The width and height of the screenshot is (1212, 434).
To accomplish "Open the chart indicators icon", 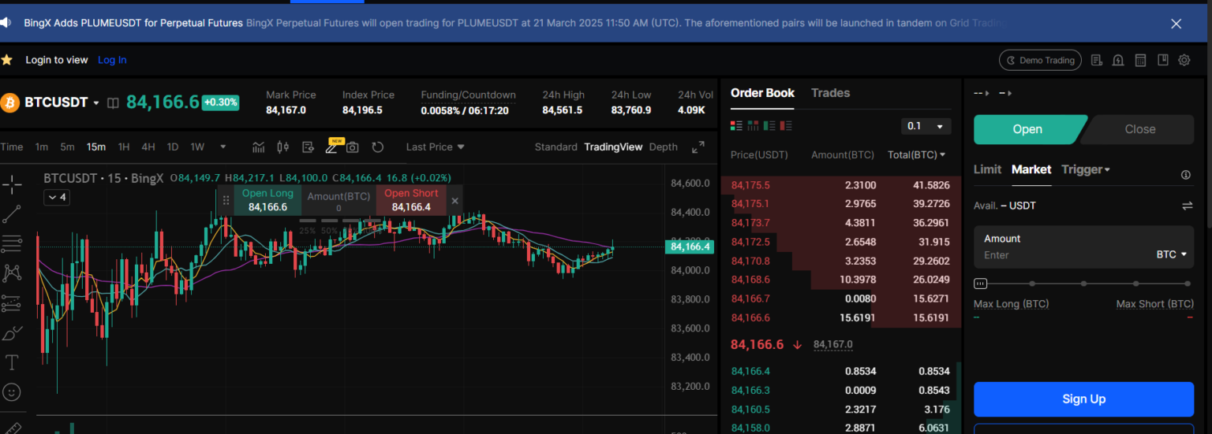I will 258,147.
